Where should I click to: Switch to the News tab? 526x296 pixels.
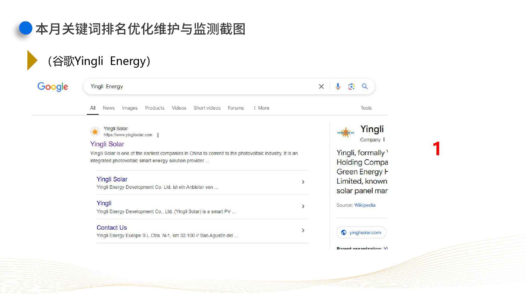[109, 108]
